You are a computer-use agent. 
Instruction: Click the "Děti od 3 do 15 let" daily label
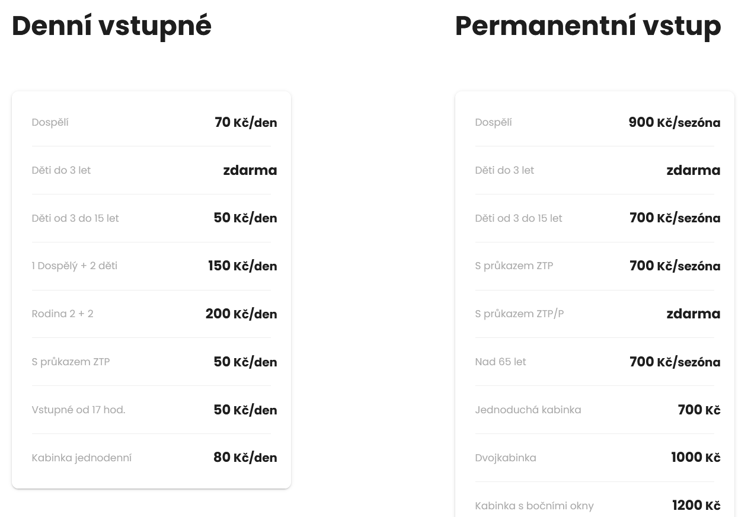(75, 218)
